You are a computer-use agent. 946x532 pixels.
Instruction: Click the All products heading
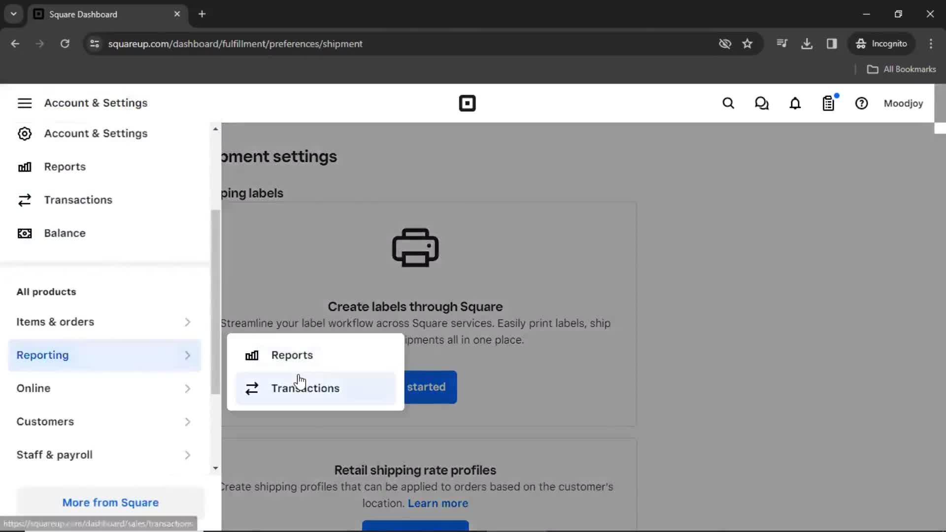pyautogui.click(x=46, y=292)
